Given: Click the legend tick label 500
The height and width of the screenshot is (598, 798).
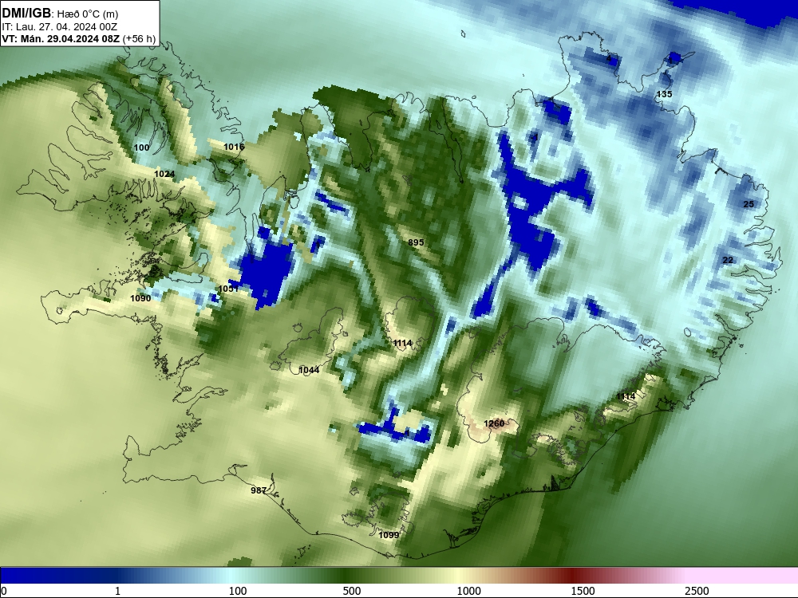Looking at the screenshot, I should (352, 591).
